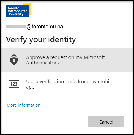The image size is (134, 135).
Task: Click the @torontomu.ca email address text
Action: coord(45,27)
